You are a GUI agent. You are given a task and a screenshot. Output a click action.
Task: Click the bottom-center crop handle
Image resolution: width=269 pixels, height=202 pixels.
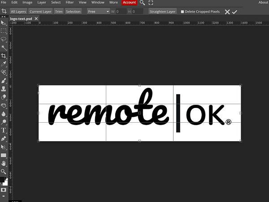point(139,141)
